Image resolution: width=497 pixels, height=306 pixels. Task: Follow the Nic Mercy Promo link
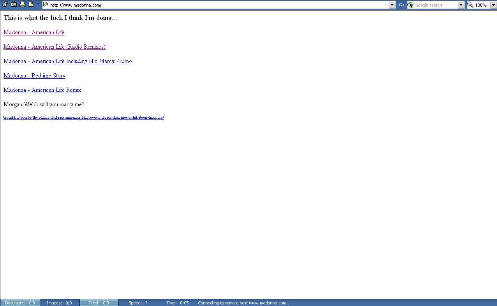[67, 61]
